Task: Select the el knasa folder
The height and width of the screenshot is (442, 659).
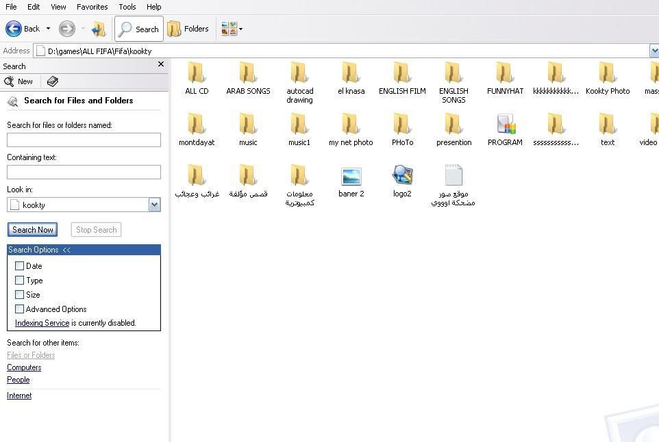Action: [x=351, y=79]
